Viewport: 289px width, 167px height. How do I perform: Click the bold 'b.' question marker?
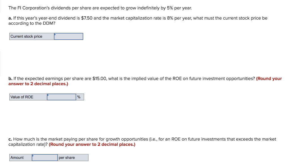pyautogui.click(x=10, y=78)
